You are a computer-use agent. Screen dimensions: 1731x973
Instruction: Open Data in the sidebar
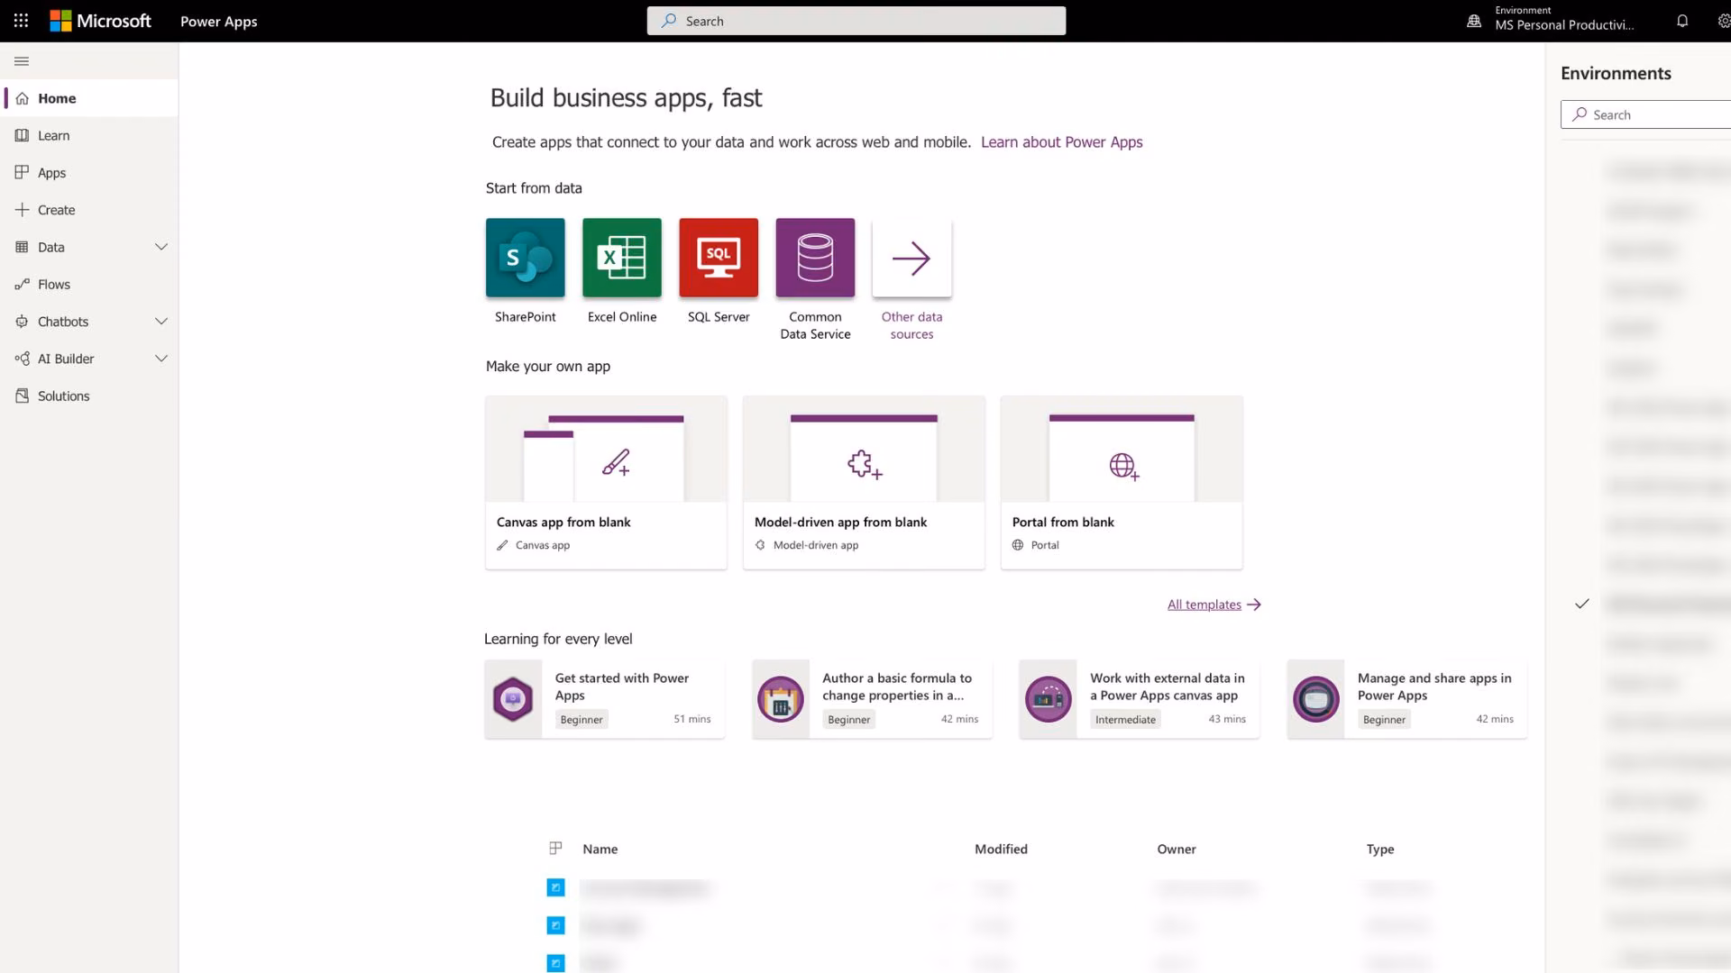click(x=89, y=247)
